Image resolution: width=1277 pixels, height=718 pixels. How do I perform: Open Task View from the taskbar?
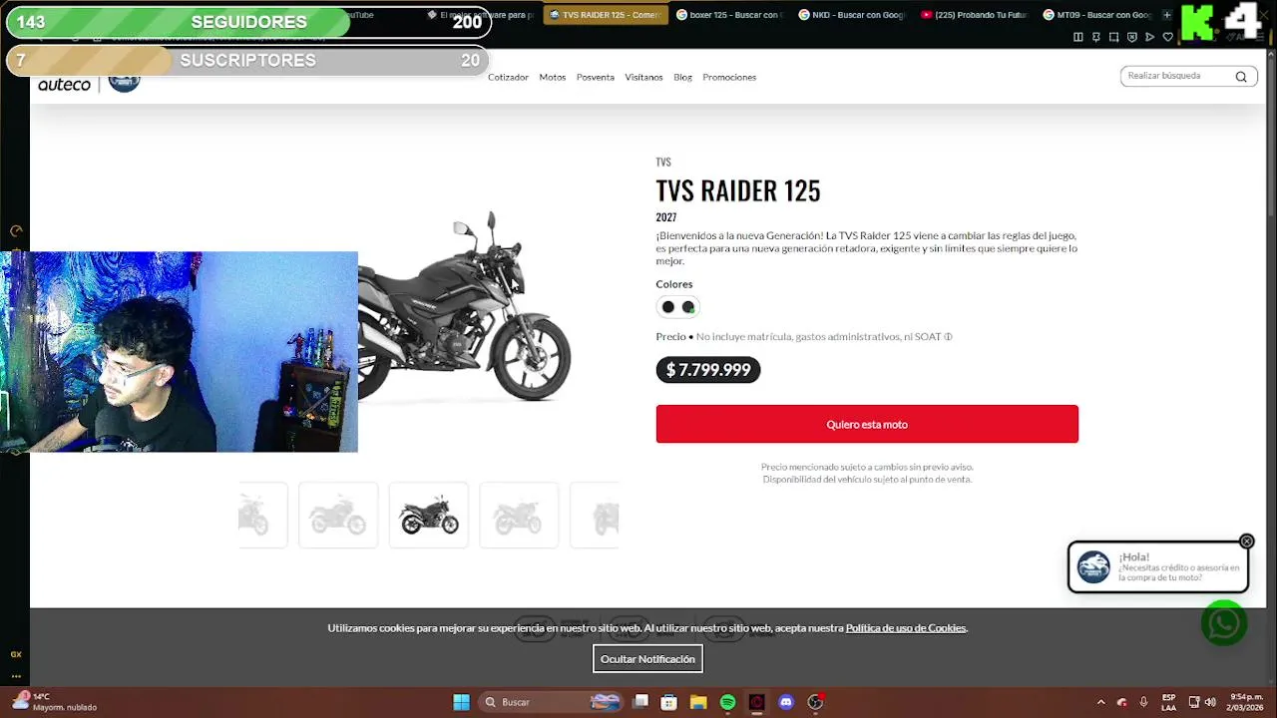(640, 702)
